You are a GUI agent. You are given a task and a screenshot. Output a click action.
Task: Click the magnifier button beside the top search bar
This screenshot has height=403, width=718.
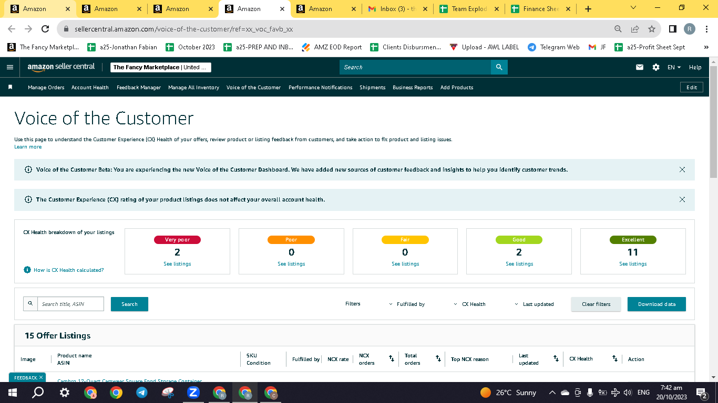(499, 67)
